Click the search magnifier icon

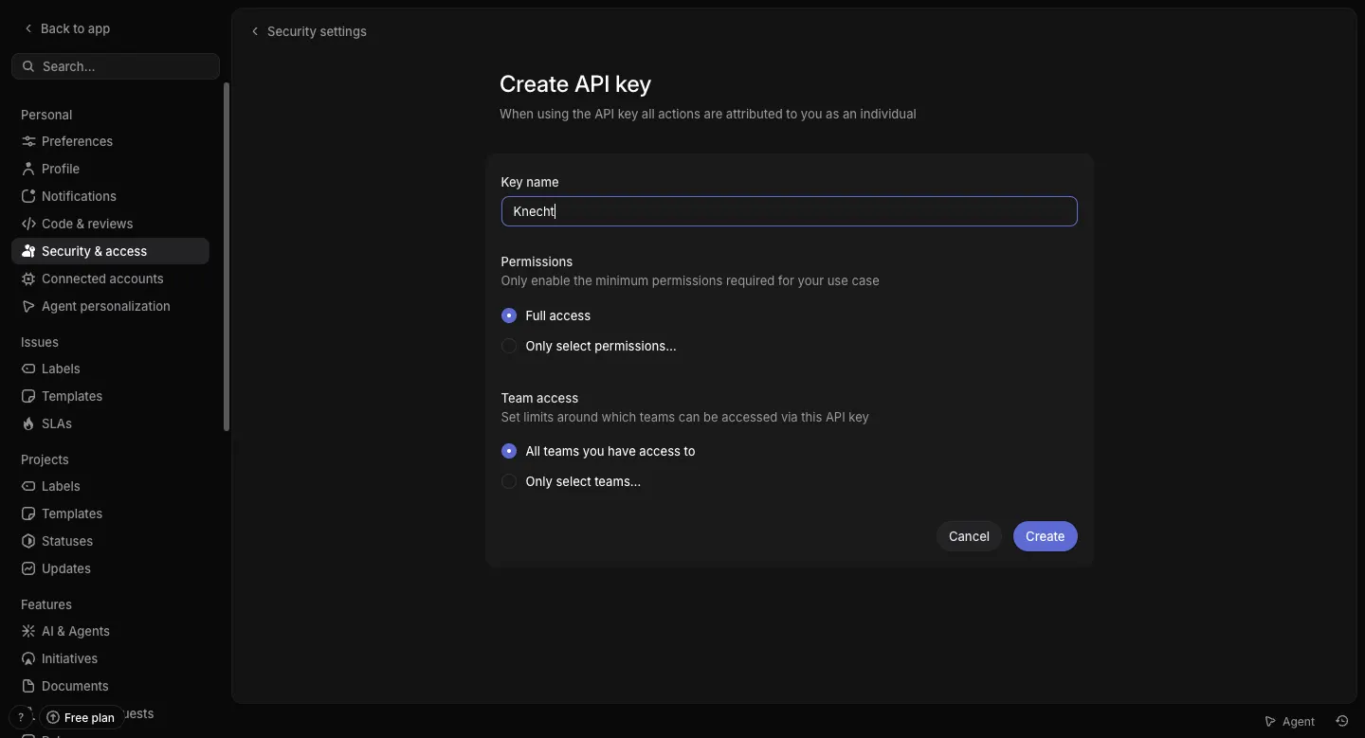pos(28,66)
